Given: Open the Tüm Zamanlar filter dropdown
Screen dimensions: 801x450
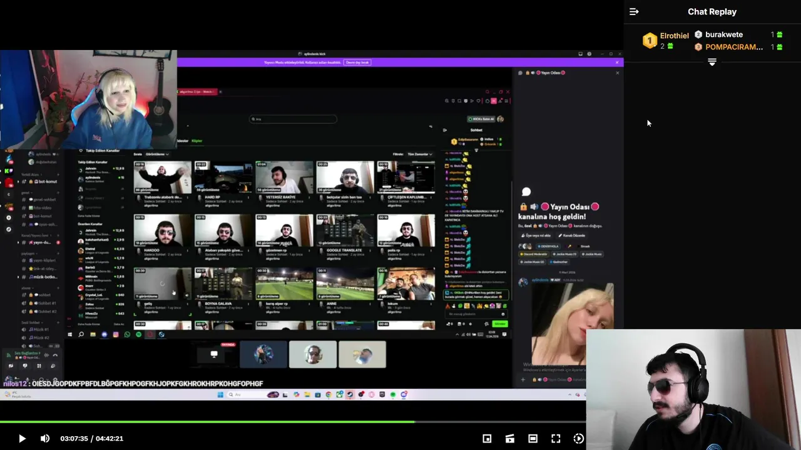Looking at the screenshot, I should (420, 154).
